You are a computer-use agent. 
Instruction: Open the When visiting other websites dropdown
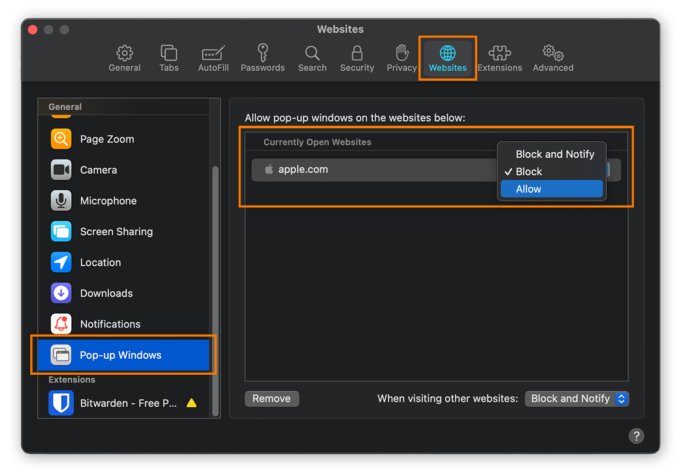pyautogui.click(x=576, y=399)
